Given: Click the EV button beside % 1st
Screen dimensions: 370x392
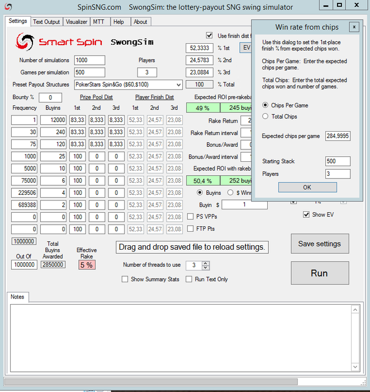Looking at the screenshot, I should [x=246, y=48].
